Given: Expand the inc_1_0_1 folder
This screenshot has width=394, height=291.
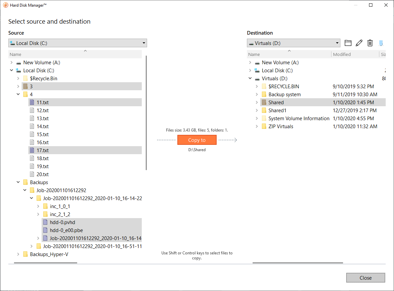Looking at the screenshot, I should [38, 206].
